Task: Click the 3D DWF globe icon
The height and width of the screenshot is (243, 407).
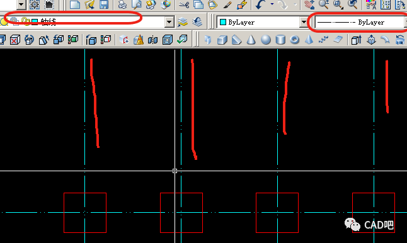Action: (x=166, y=4)
